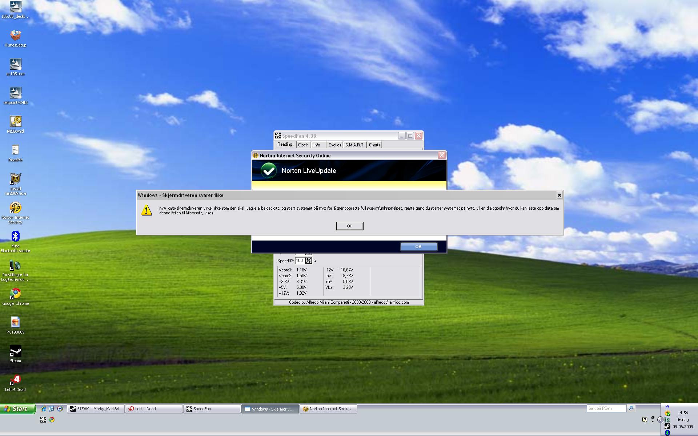The height and width of the screenshot is (436, 698).
Task: Click the help balloon icon on taskbar
Action: click(645, 420)
